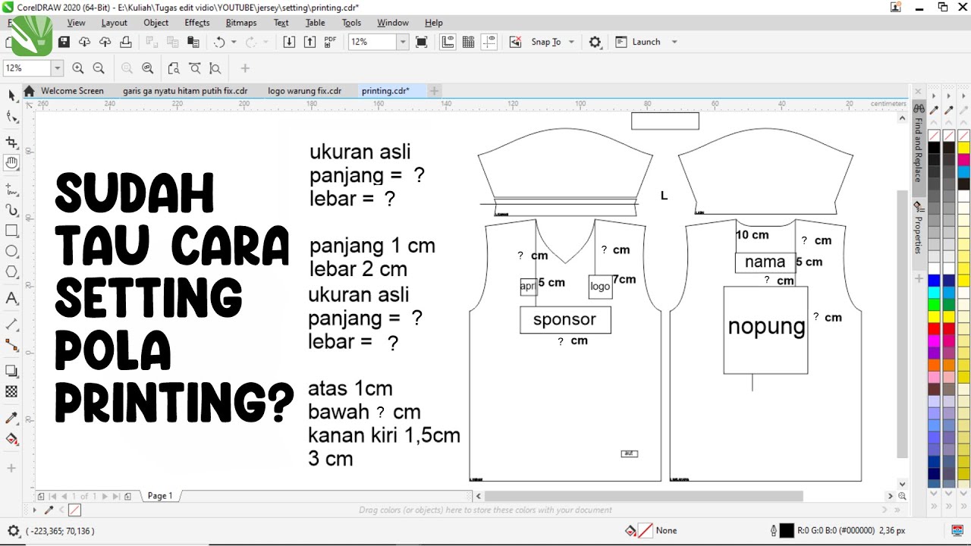
Task: Open the Bitmaps menu
Action: tap(241, 23)
